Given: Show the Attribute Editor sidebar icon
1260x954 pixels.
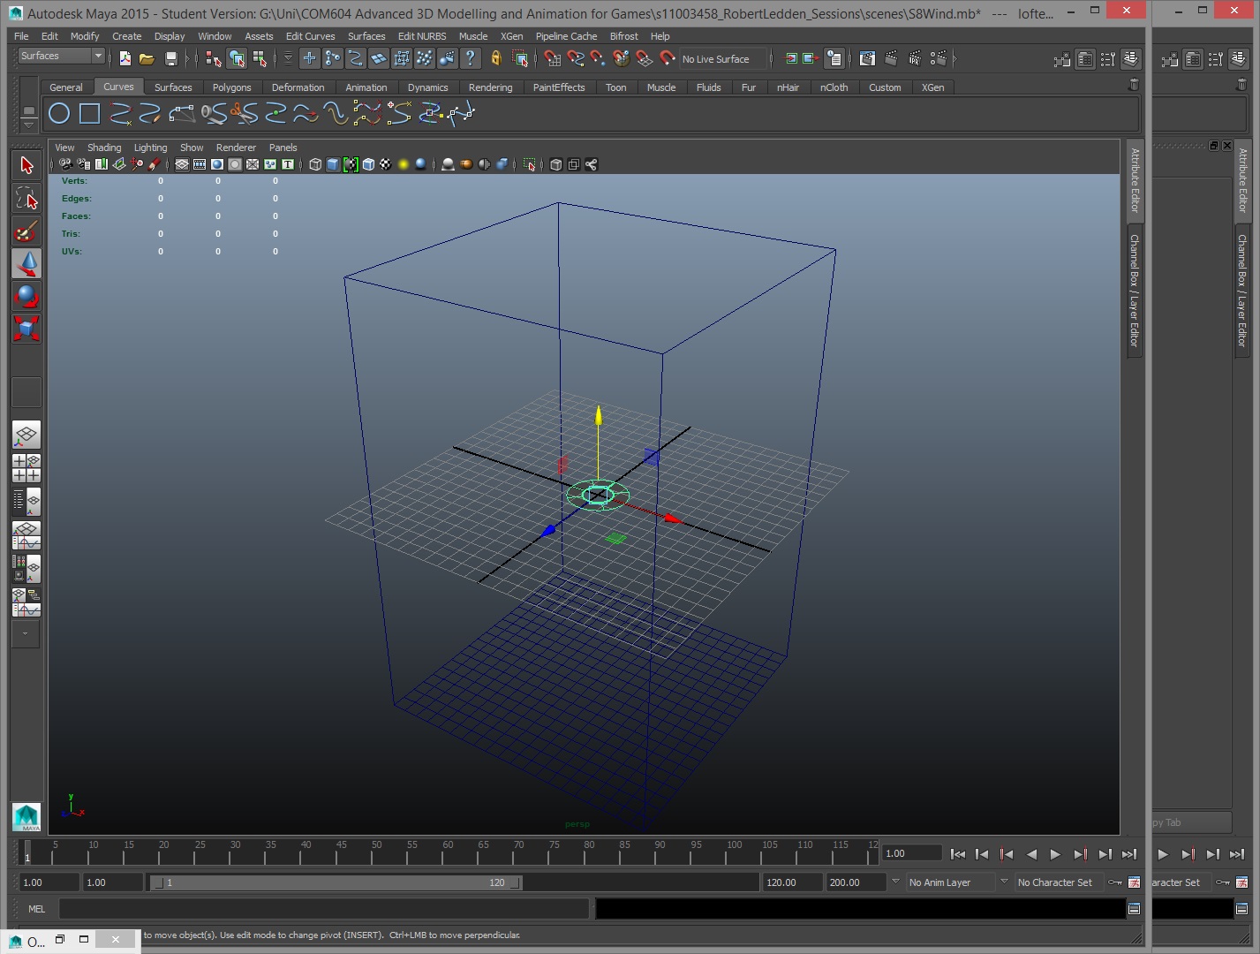Looking at the screenshot, I should 1085,59.
